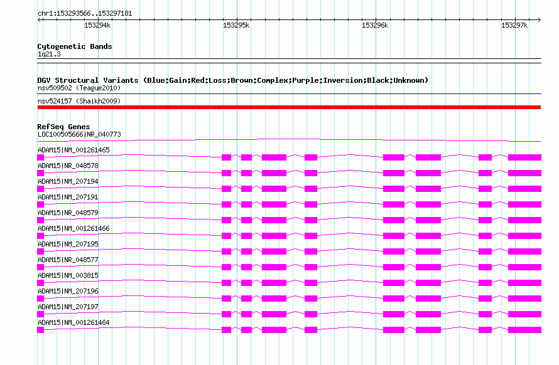Click the last exon block of NM_207196
Screen dimensions: 559x365
pos(525,299)
